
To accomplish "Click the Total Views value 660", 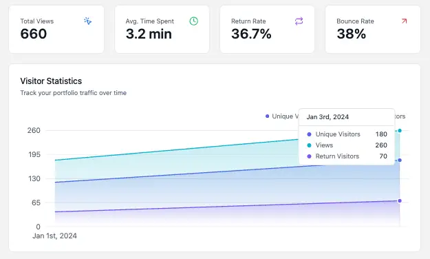I will pos(34,34).
